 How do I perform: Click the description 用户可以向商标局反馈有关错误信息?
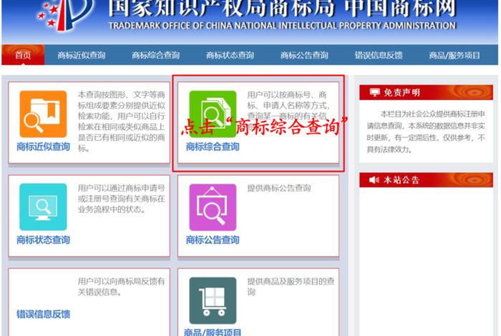(x=122, y=287)
